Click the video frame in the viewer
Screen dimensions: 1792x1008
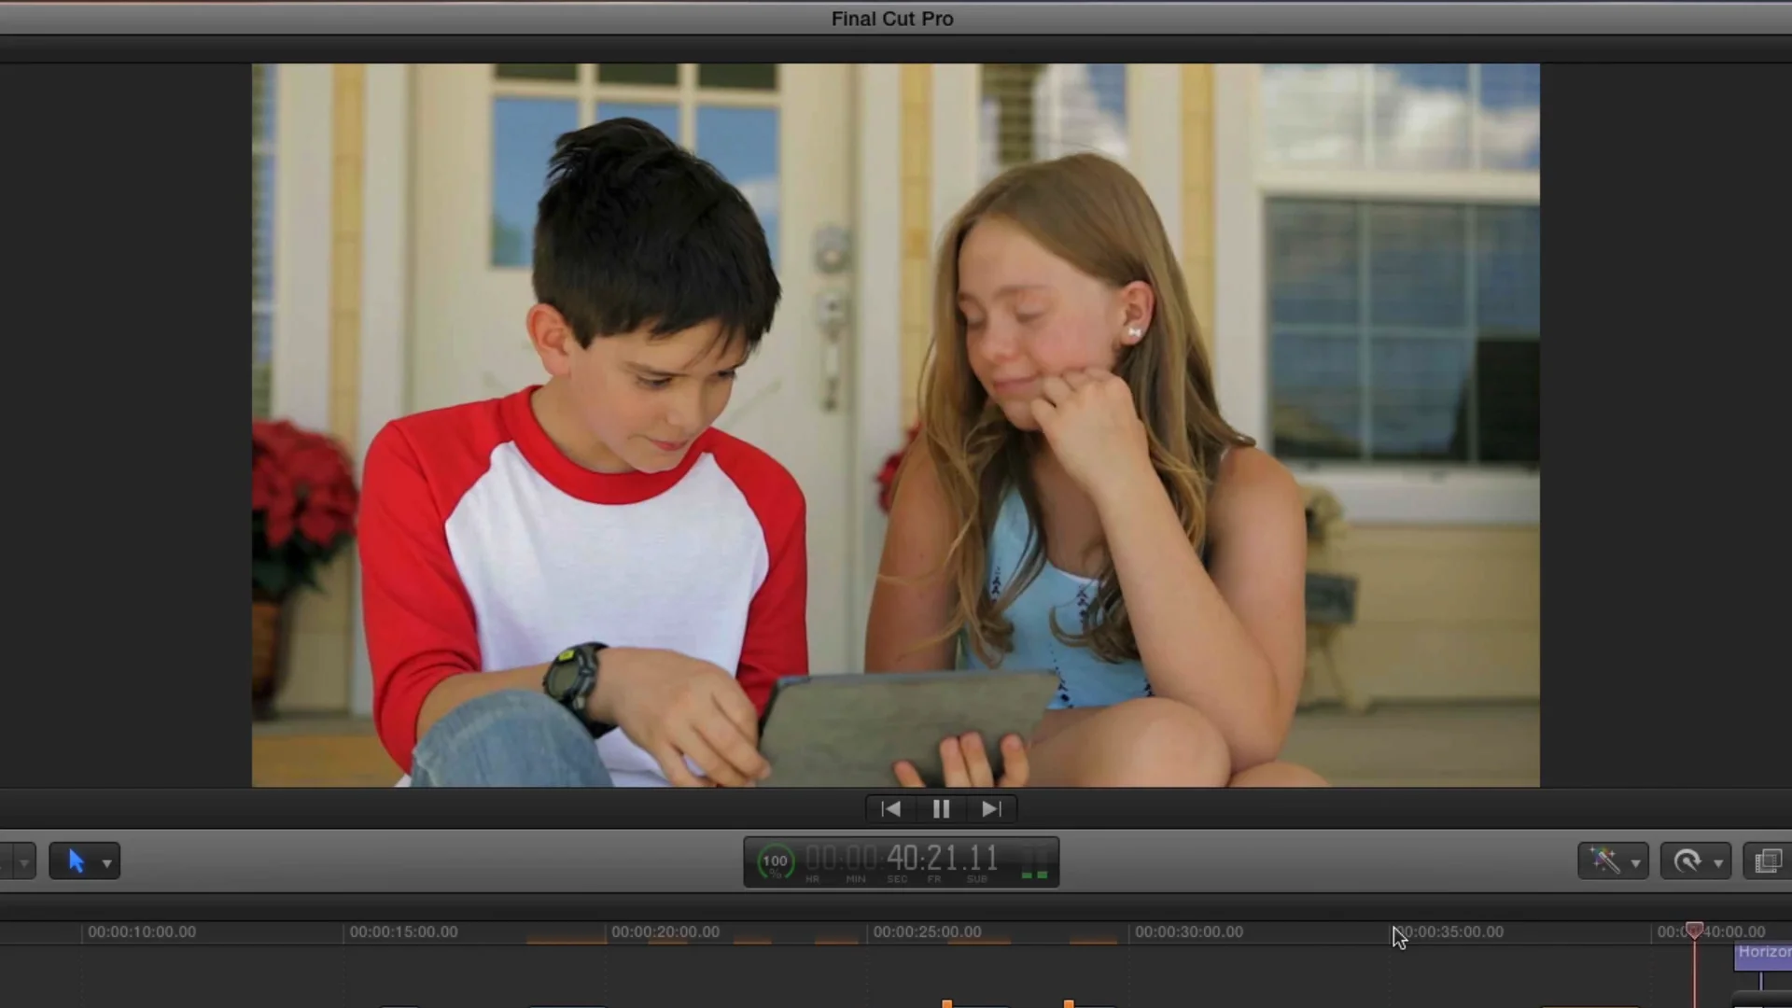coord(895,425)
